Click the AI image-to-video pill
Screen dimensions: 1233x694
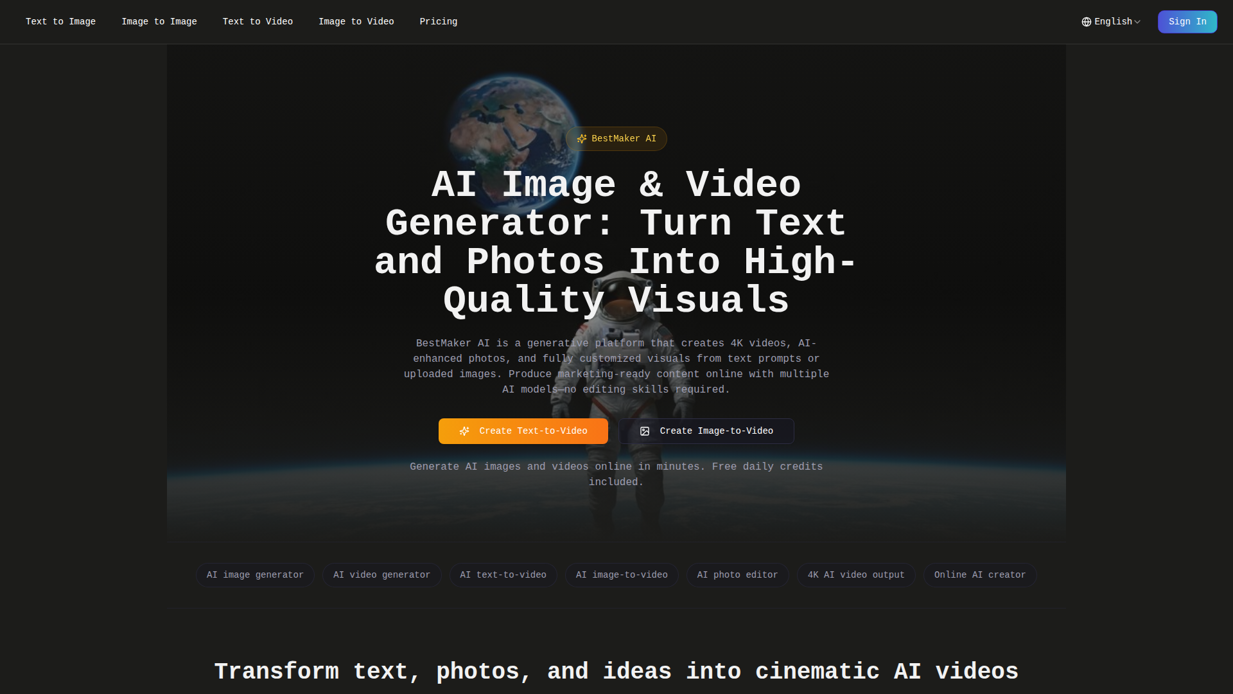[622, 575]
